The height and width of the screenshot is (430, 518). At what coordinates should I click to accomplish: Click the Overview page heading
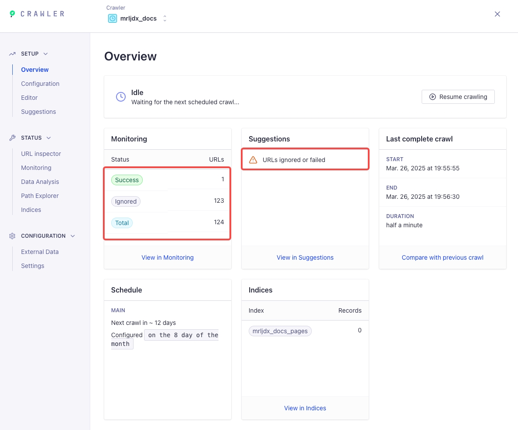130,56
